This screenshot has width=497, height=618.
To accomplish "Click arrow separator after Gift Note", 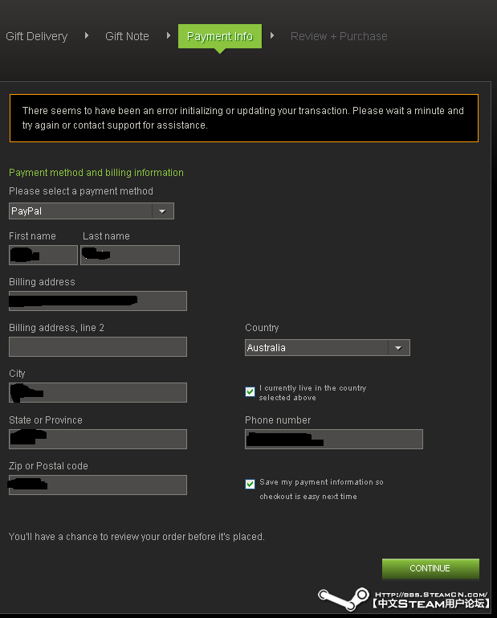I will (169, 36).
